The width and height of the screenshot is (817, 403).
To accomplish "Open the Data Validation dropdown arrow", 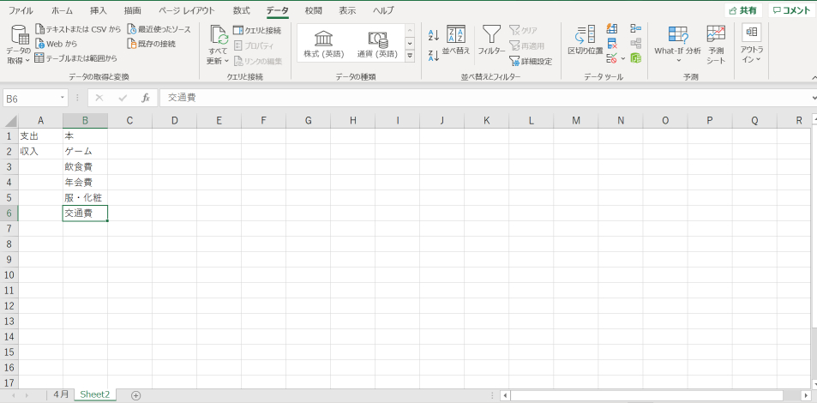I will point(623,57).
